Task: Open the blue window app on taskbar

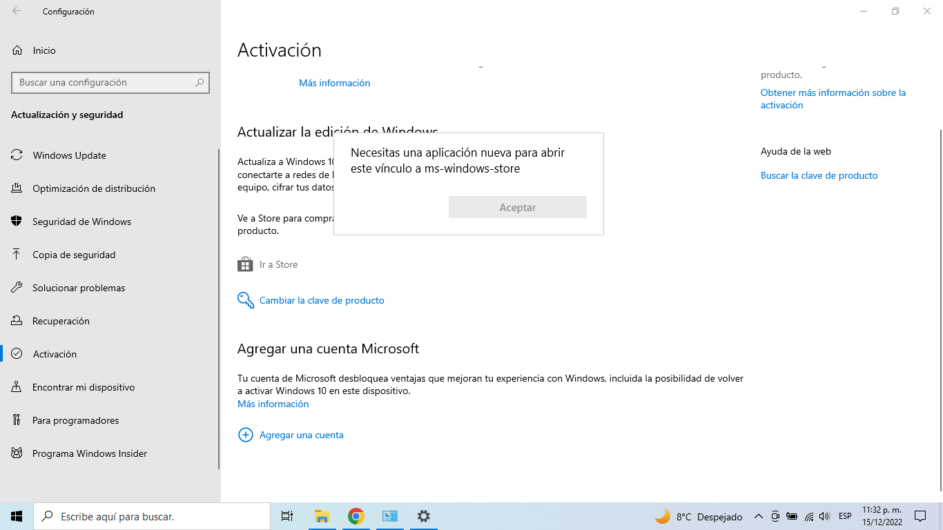Action: tap(389, 516)
